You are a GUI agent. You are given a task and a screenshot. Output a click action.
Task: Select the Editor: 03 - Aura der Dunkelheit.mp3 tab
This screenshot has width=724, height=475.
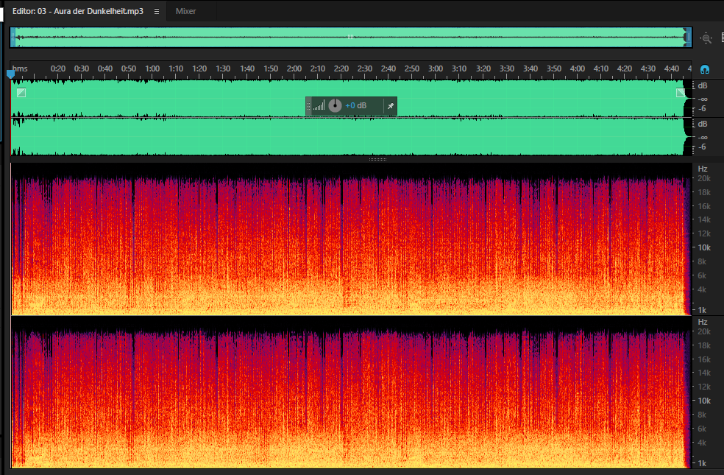[77, 11]
